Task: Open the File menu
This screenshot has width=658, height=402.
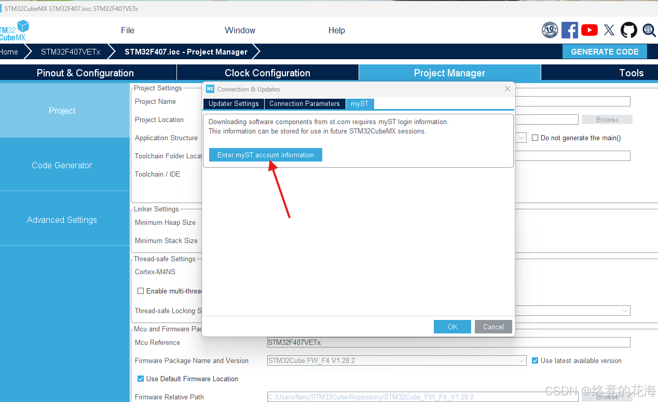Action: coord(128,30)
